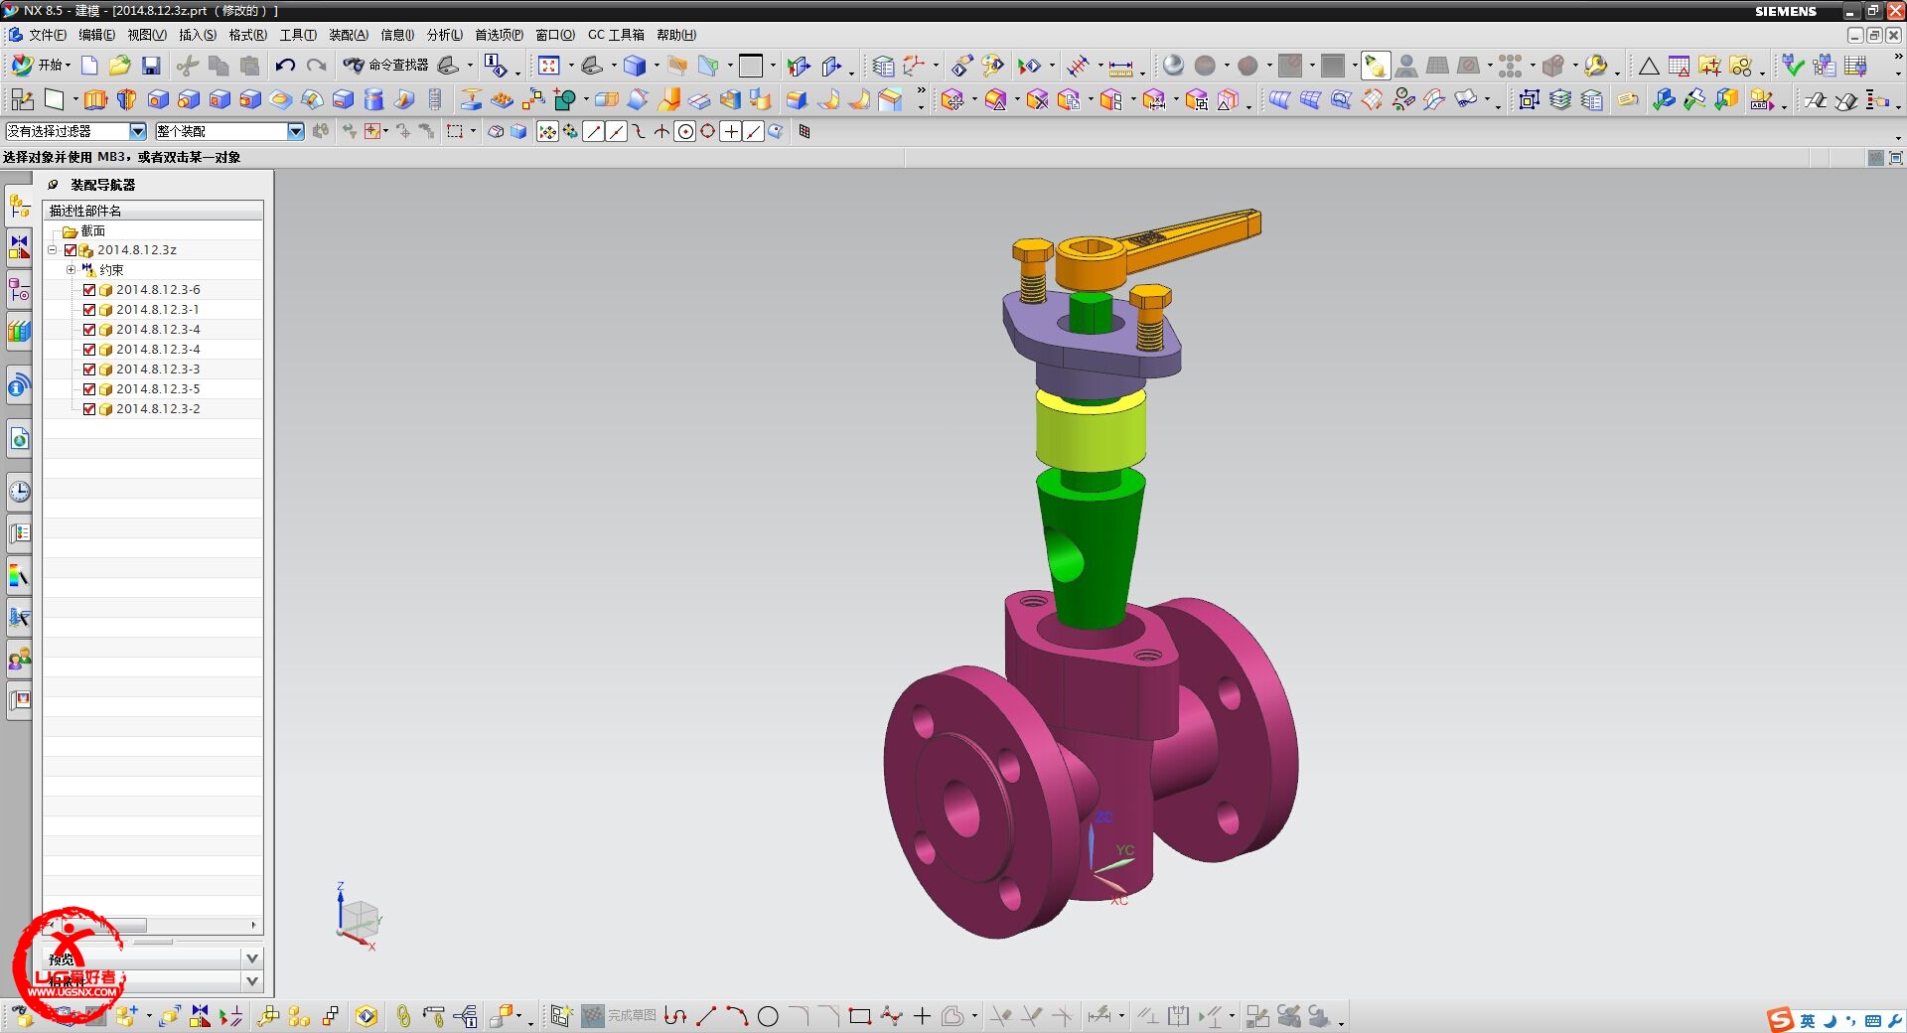Expand the bottom navigator panel chevron below 预览
This screenshot has height=1033, width=1907.
[x=252, y=981]
